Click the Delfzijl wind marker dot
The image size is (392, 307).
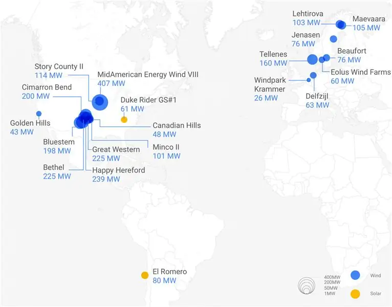point(313,75)
